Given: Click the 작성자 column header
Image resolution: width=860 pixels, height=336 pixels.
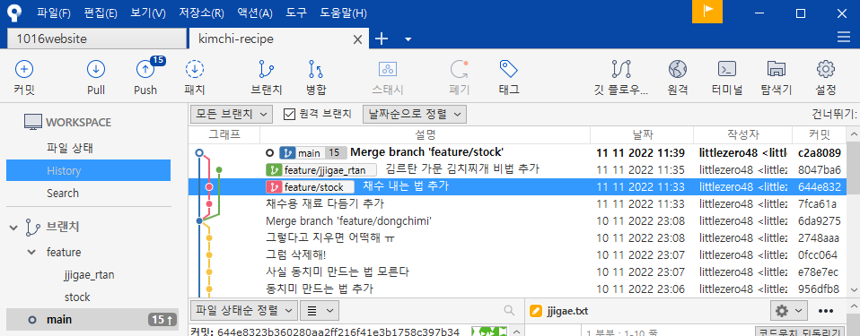Looking at the screenshot, I should point(742,134).
